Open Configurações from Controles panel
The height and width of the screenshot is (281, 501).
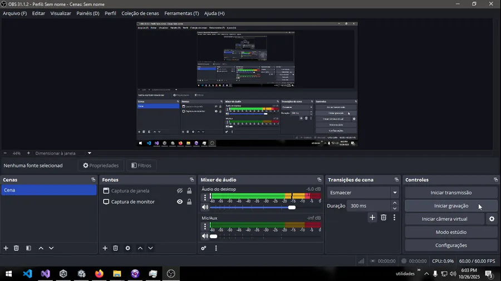coord(451,245)
